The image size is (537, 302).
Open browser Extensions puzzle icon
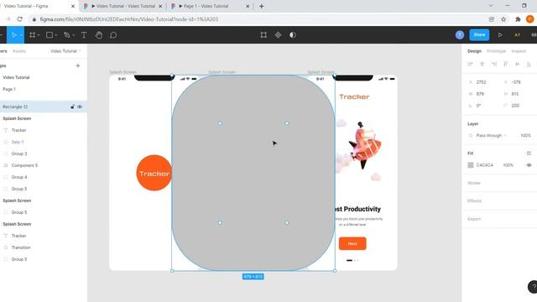518,19
